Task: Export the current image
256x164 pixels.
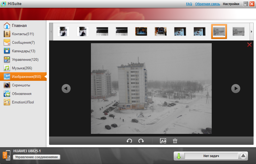Action: tap(163, 141)
